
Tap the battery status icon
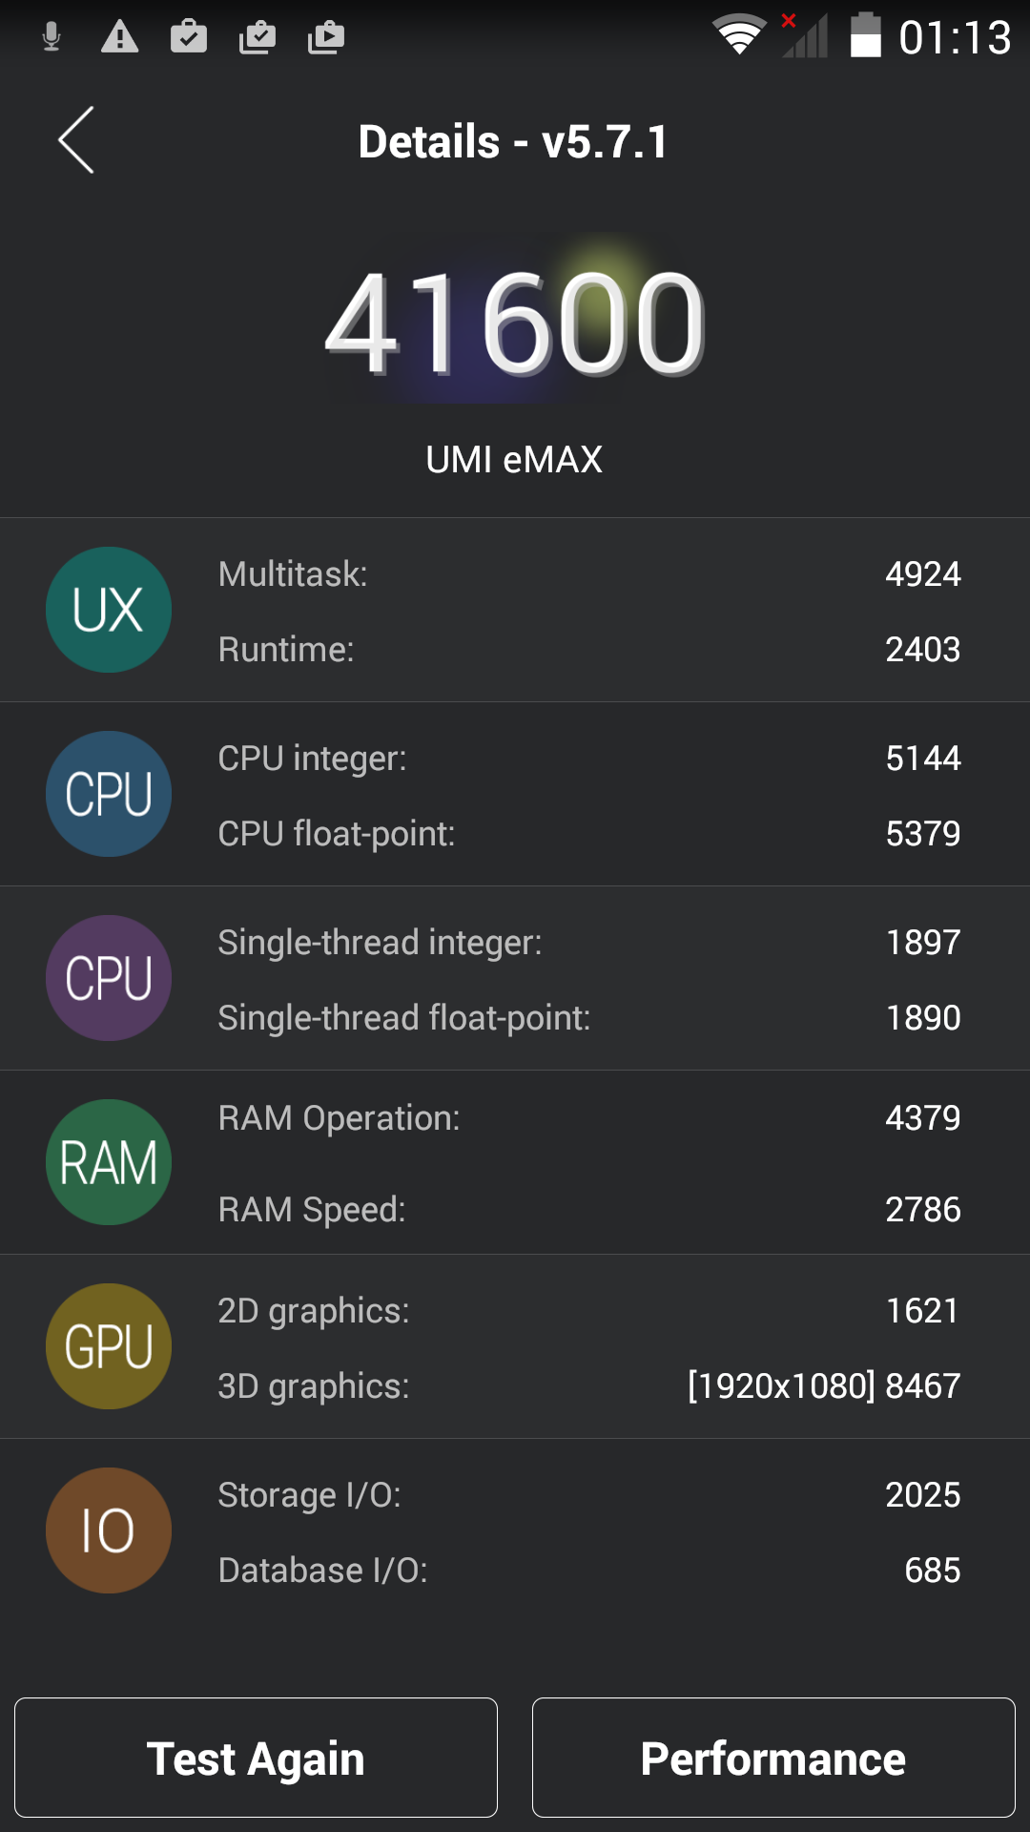click(865, 36)
